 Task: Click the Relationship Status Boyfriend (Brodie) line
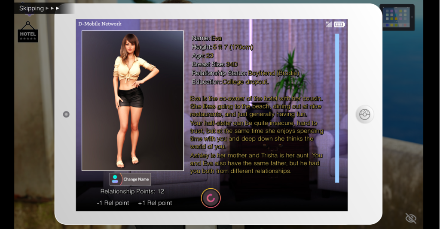pyautogui.click(x=245, y=73)
